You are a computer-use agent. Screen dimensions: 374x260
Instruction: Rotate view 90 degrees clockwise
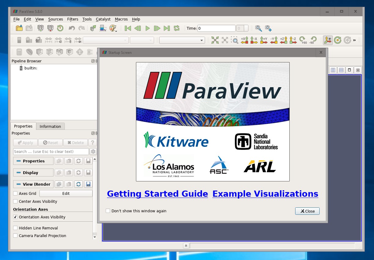click(303, 40)
